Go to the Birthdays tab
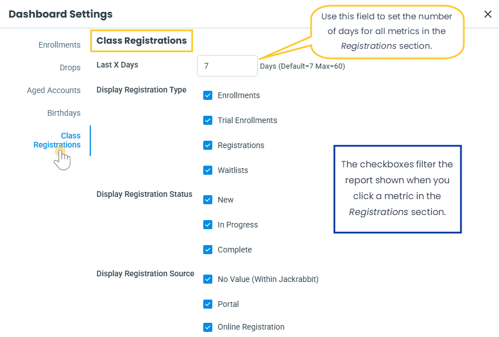Viewport: 499px width, 337px height. tap(64, 113)
